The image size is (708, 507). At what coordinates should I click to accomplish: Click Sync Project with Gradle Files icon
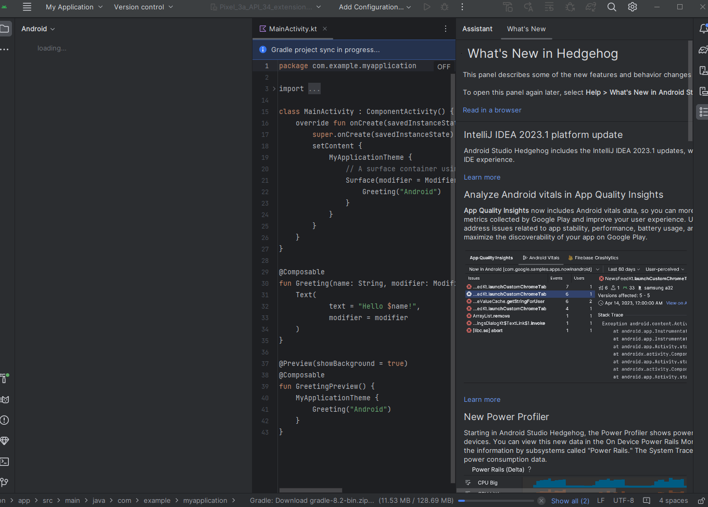pyautogui.click(x=591, y=7)
